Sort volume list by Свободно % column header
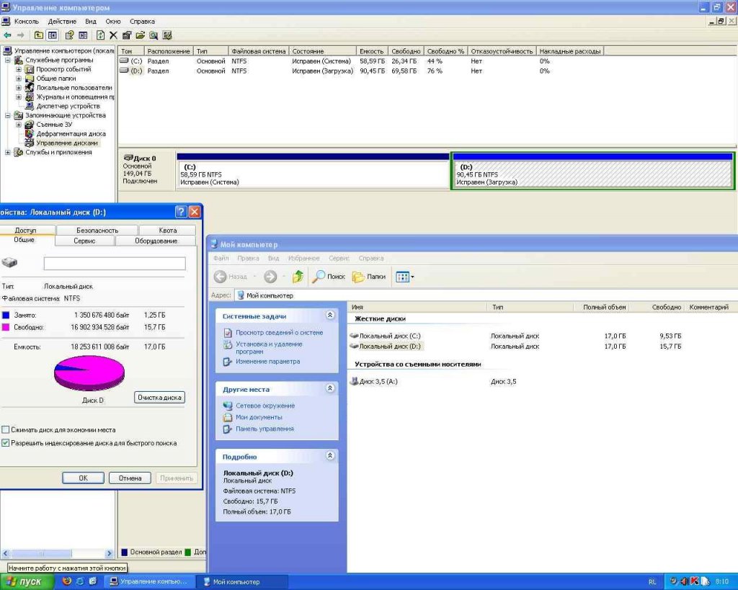 [x=445, y=51]
